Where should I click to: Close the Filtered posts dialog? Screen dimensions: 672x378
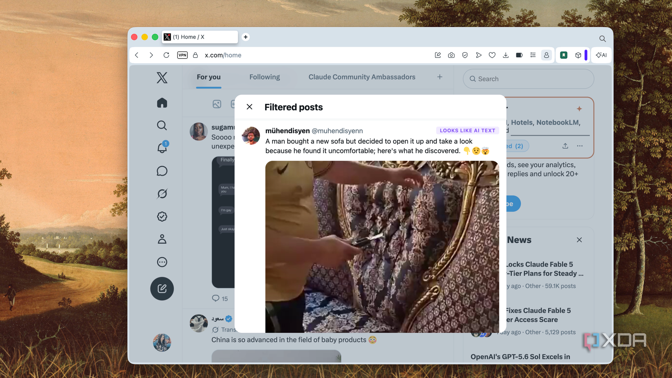point(250,107)
